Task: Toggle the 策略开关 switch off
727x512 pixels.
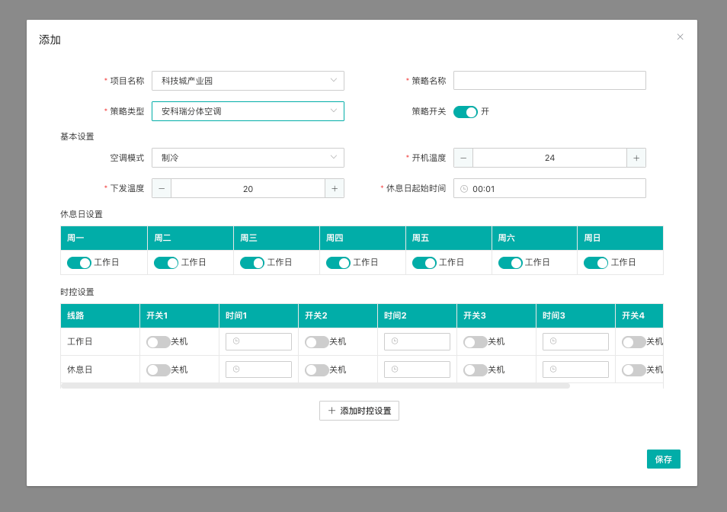Action: pos(465,112)
